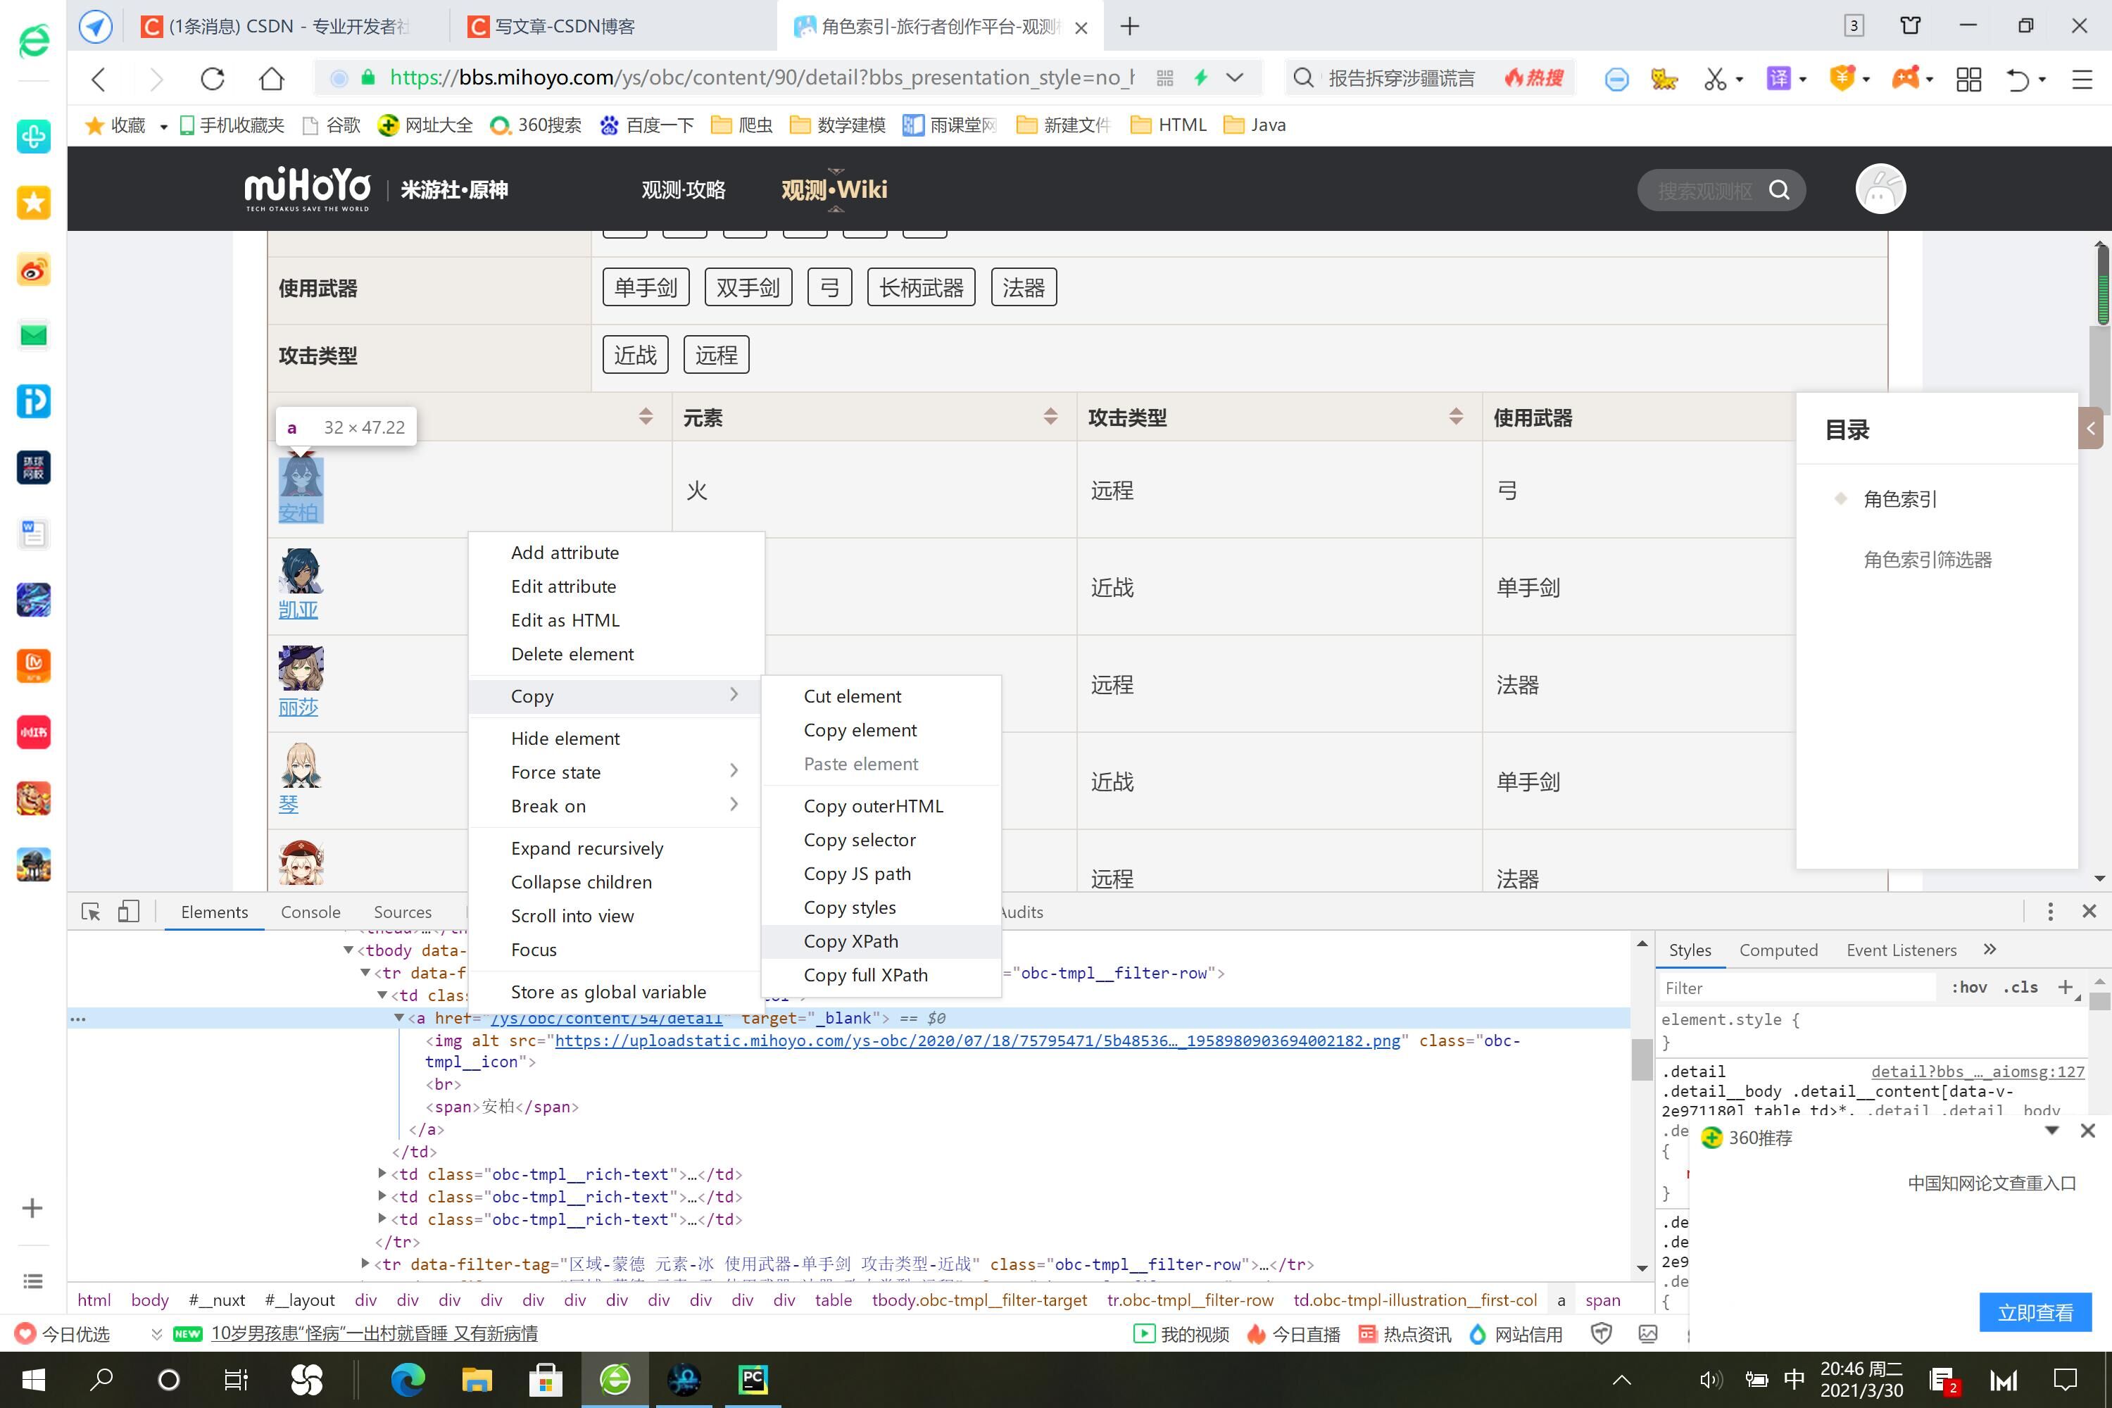Image resolution: width=2112 pixels, height=1408 pixels.
Task: Go to the browser home page icon
Action: tap(271, 79)
